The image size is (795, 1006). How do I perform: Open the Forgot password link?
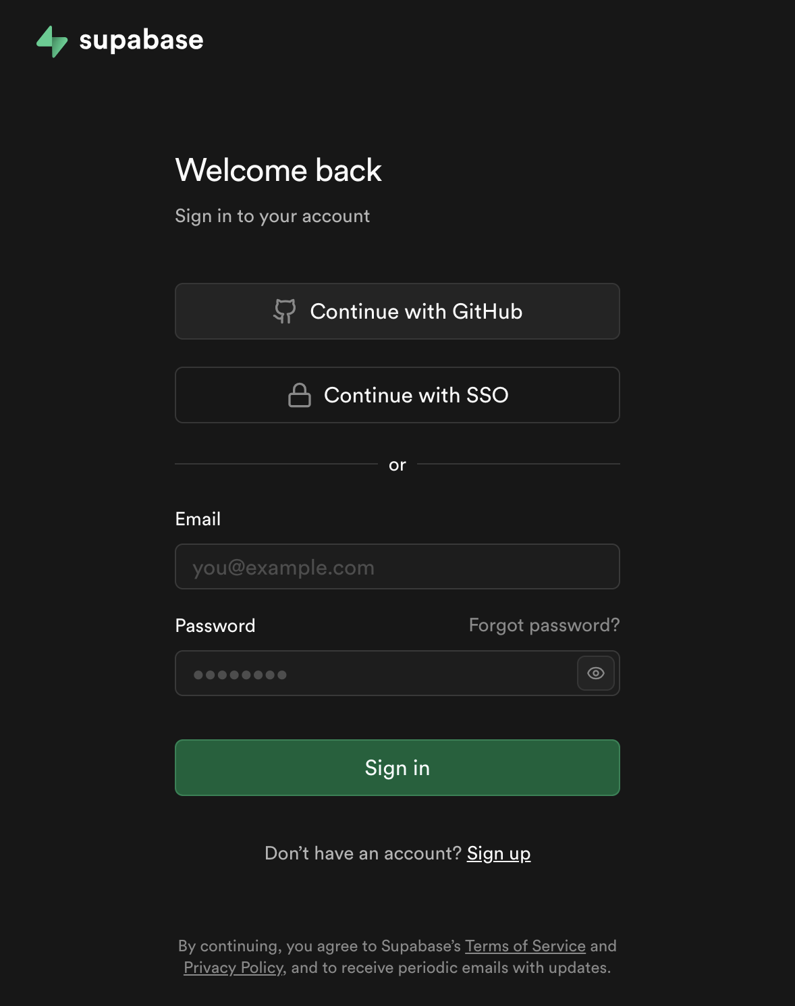[544, 625]
